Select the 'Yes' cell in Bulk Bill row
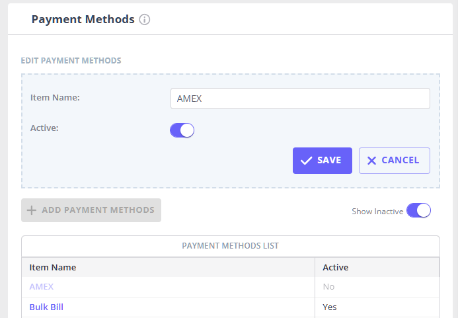Viewport: 458px width, 318px height. coord(329,307)
